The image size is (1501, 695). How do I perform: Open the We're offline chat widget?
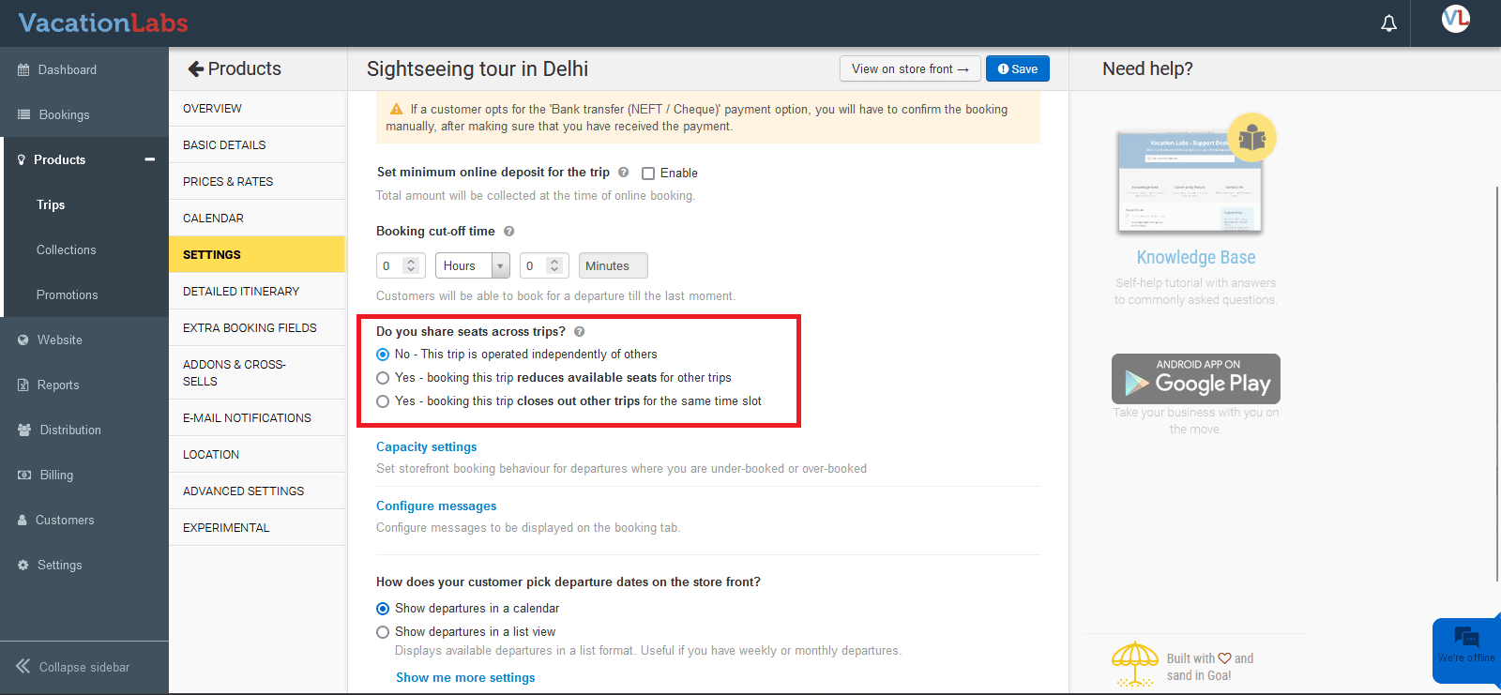1465,645
